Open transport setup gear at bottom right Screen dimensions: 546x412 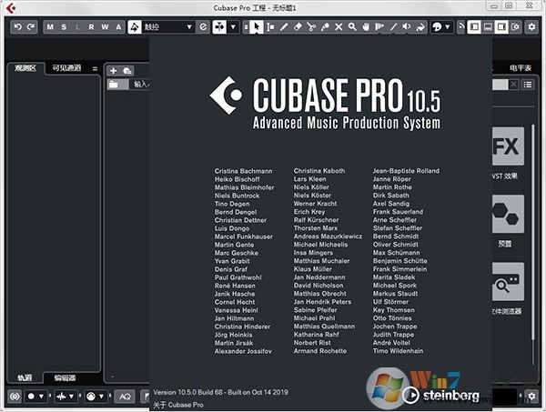[x=531, y=396]
